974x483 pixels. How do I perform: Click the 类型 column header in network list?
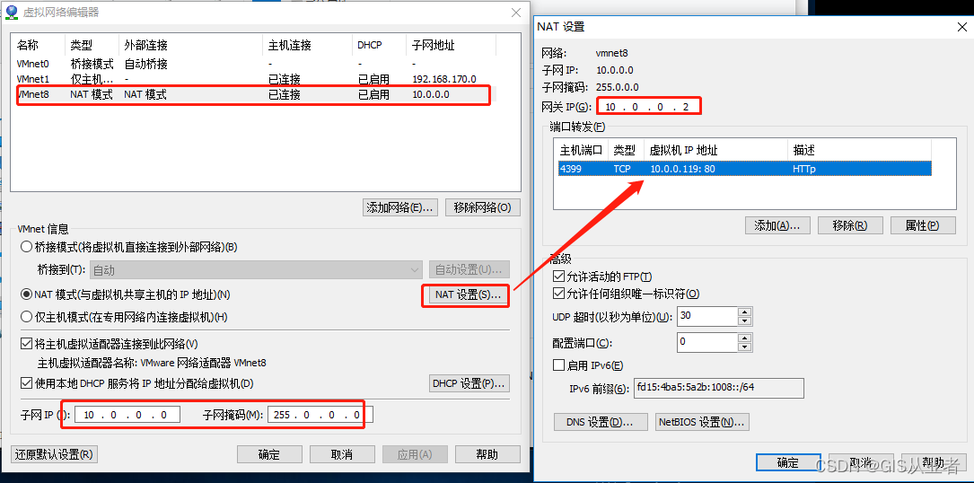tap(92, 46)
